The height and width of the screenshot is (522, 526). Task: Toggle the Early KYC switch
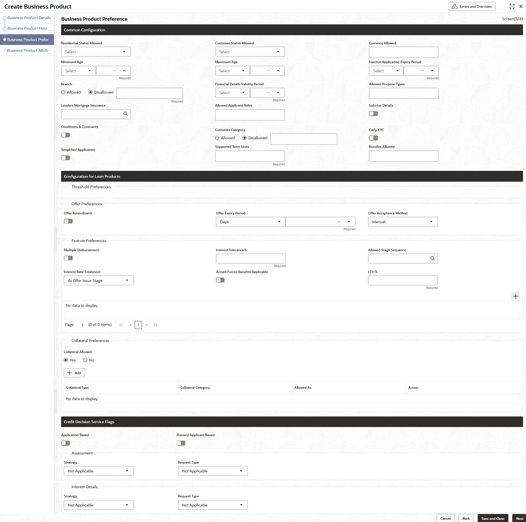click(x=373, y=138)
